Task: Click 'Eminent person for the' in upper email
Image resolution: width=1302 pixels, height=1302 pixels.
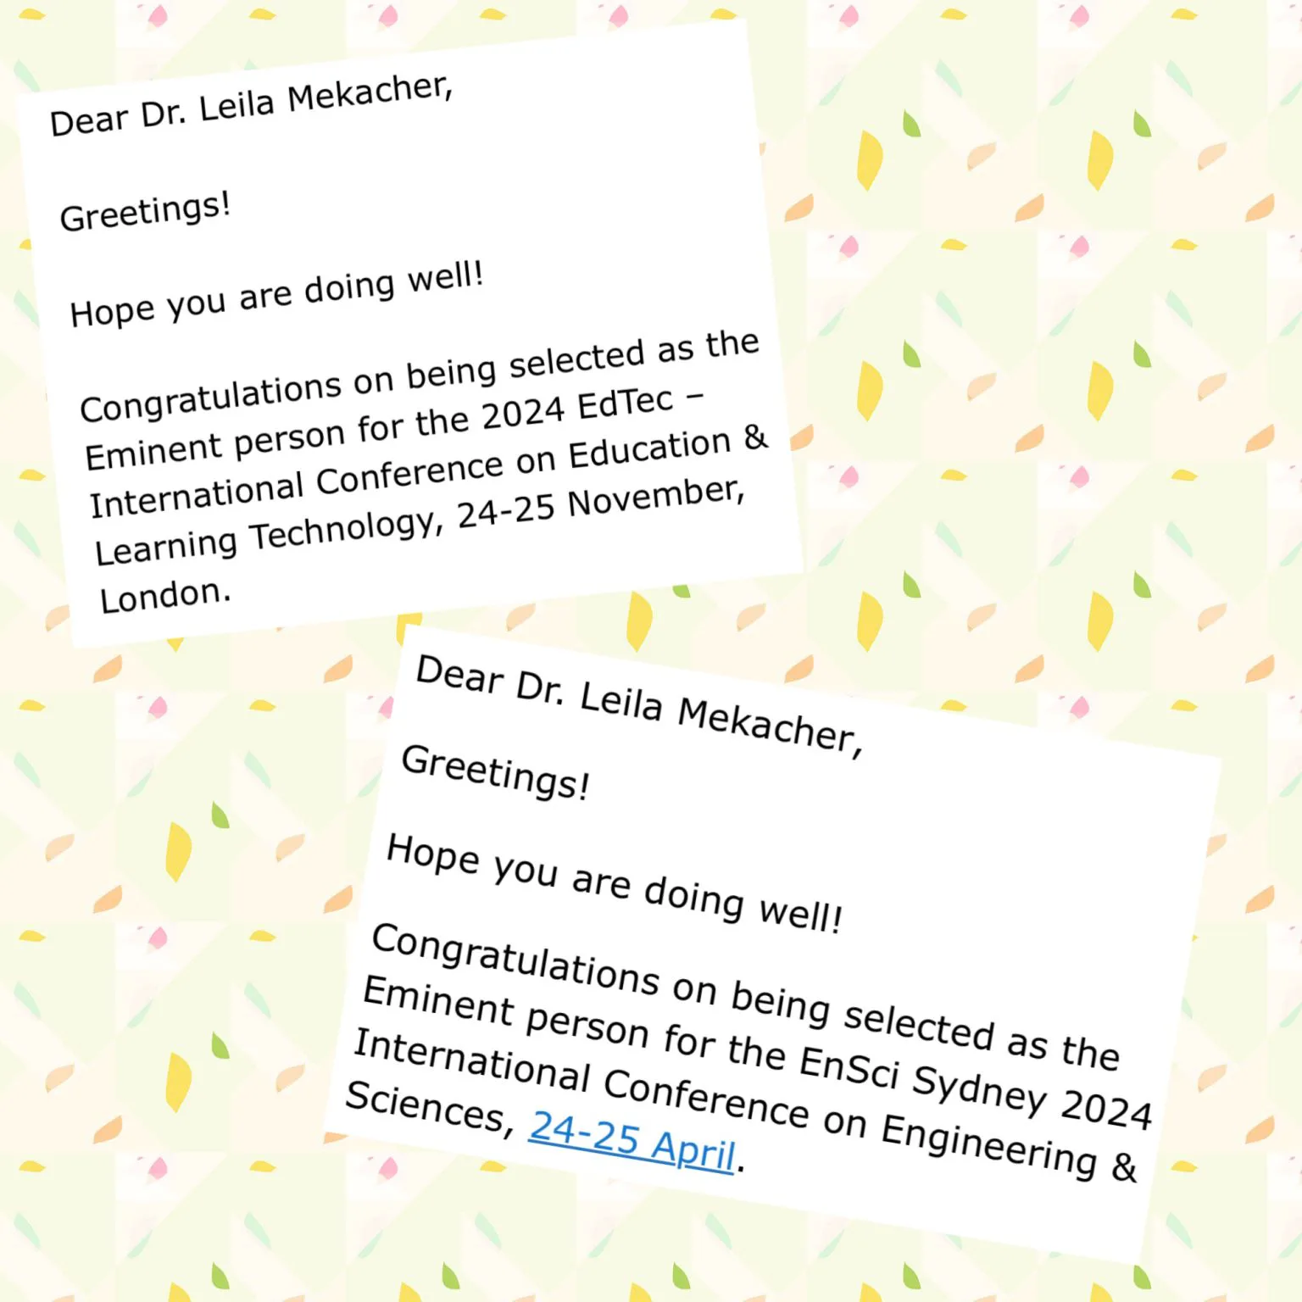Action: (277, 441)
